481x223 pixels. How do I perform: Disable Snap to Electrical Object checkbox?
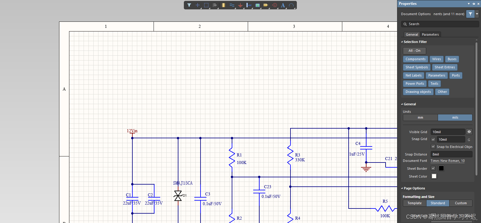pyautogui.click(x=433, y=146)
